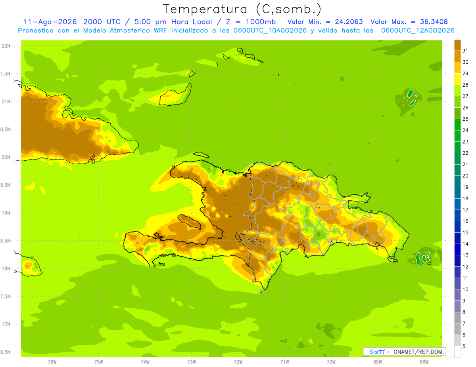Screen dimensions: 476x367
Task: Click the 73W longitude label
Action: point(192,361)
